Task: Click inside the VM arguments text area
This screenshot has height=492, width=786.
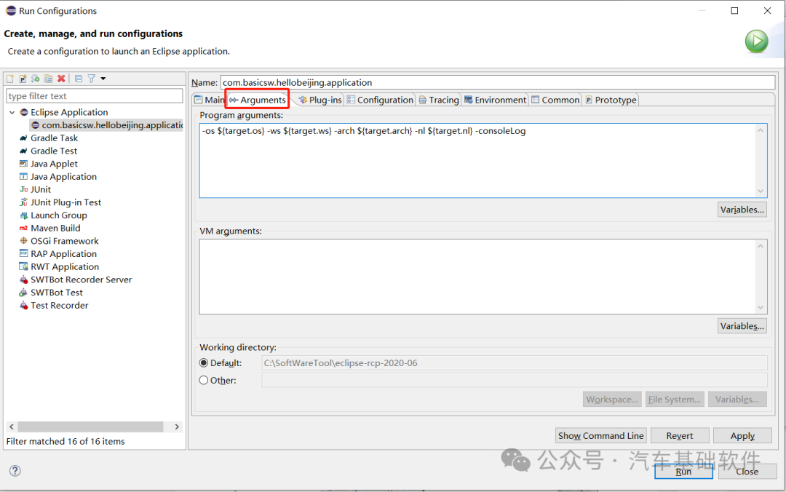Action: pyautogui.click(x=478, y=277)
